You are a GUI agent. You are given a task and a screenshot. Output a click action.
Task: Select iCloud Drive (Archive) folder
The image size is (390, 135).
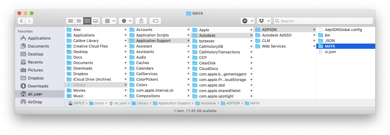[x=96, y=79]
